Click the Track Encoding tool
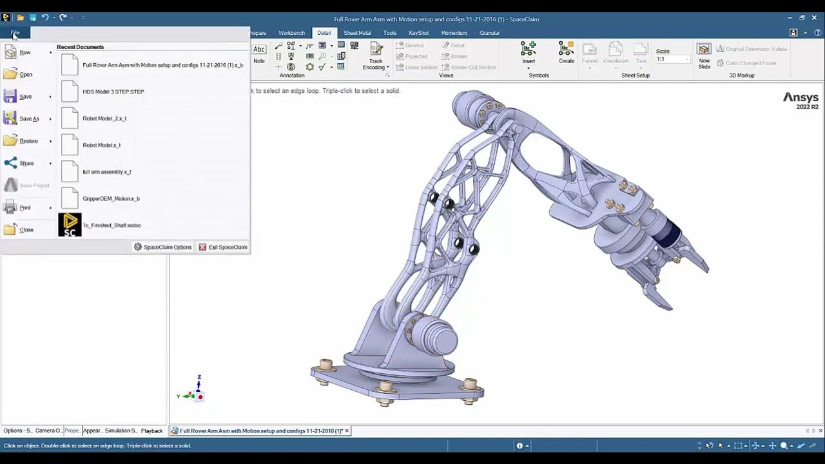 [376, 57]
